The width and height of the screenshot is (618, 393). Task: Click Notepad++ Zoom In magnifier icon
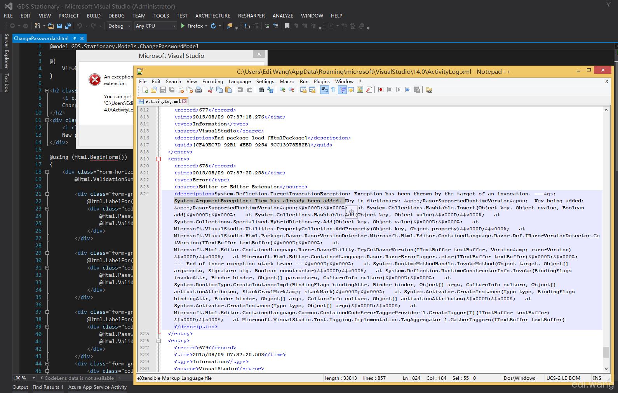click(282, 90)
